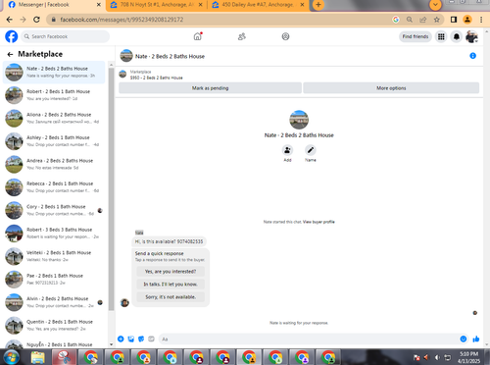Send a thumbs-up like

(476, 339)
